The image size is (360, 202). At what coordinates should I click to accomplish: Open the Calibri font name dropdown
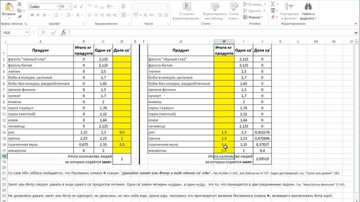coord(58,7)
